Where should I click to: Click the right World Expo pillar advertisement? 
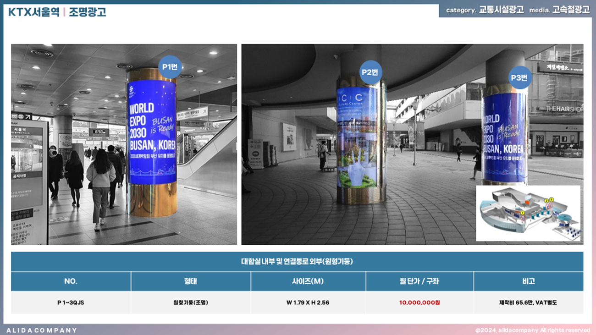pyautogui.click(x=504, y=137)
